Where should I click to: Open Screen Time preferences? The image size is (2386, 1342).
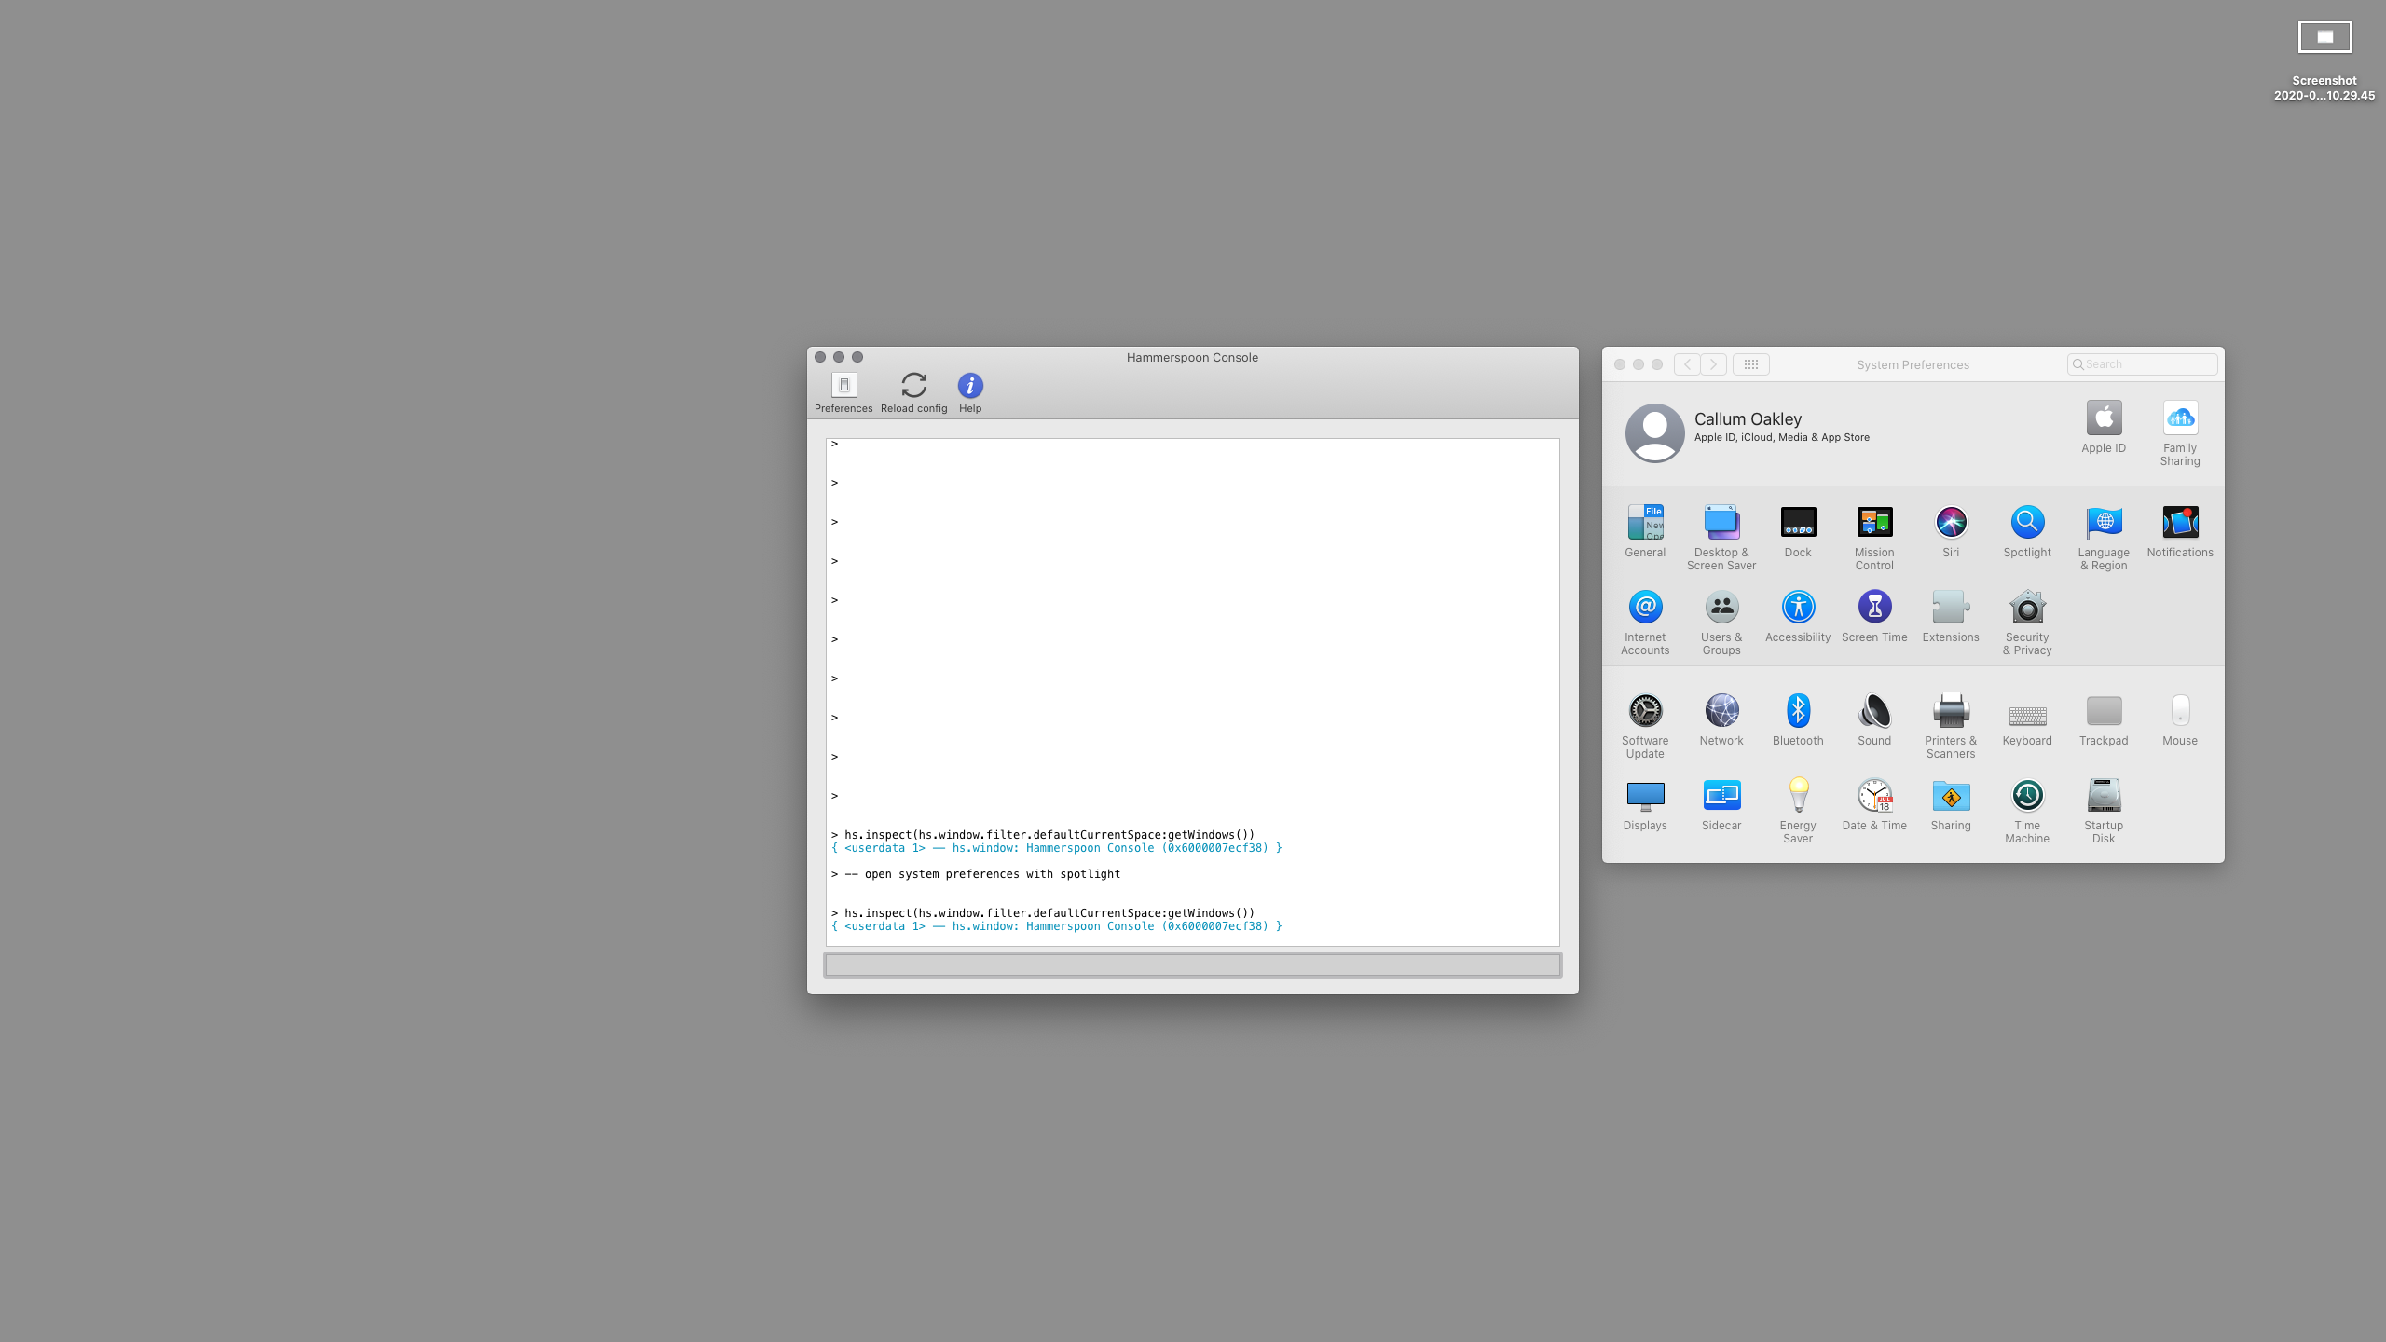[1874, 617]
